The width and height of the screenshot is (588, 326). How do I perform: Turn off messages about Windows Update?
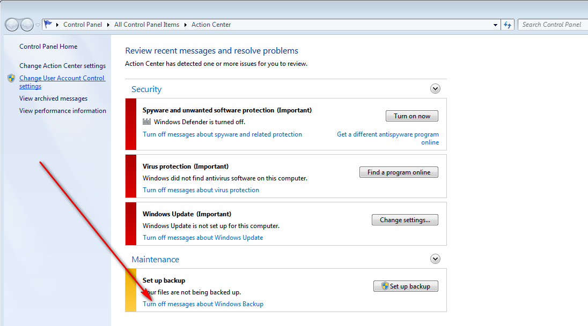[203, 238]
